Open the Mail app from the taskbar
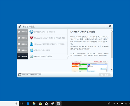This screenshot has width=130, height=106. coord(46,104)
